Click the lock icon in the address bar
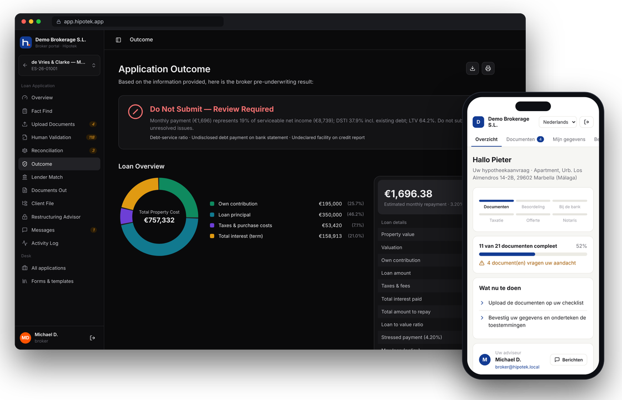The height and width of the screenshot is (400, 622). pos(59,22)
